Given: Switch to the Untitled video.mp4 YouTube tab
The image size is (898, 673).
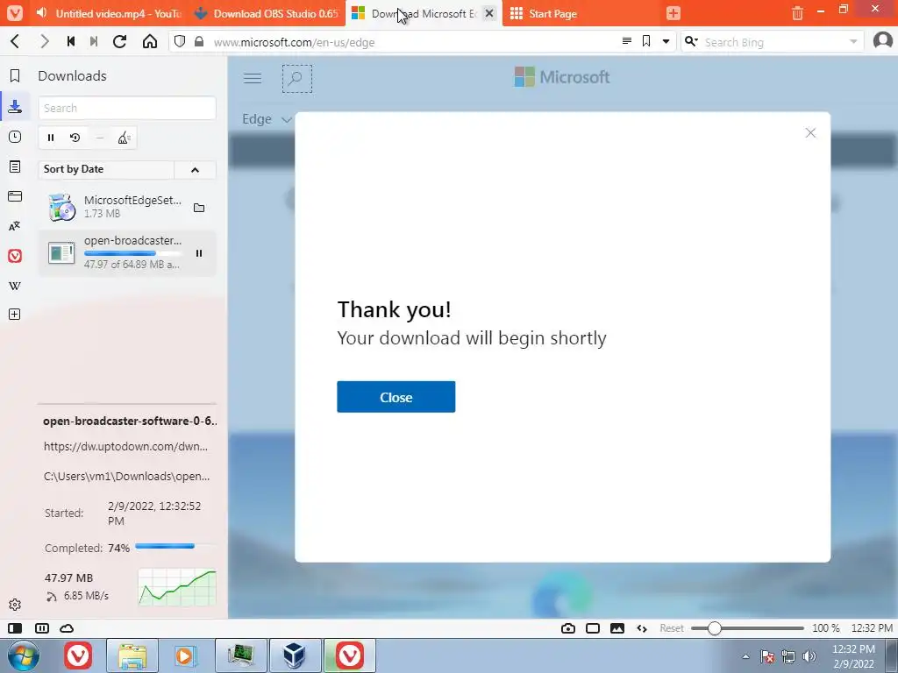Looking at the screenshot, I should point(109,13).
